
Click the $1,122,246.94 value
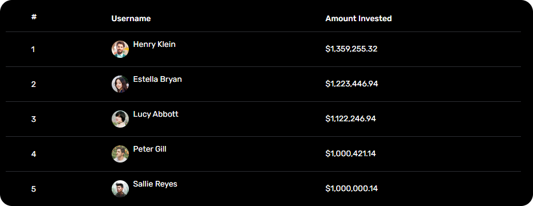point(351,118)
